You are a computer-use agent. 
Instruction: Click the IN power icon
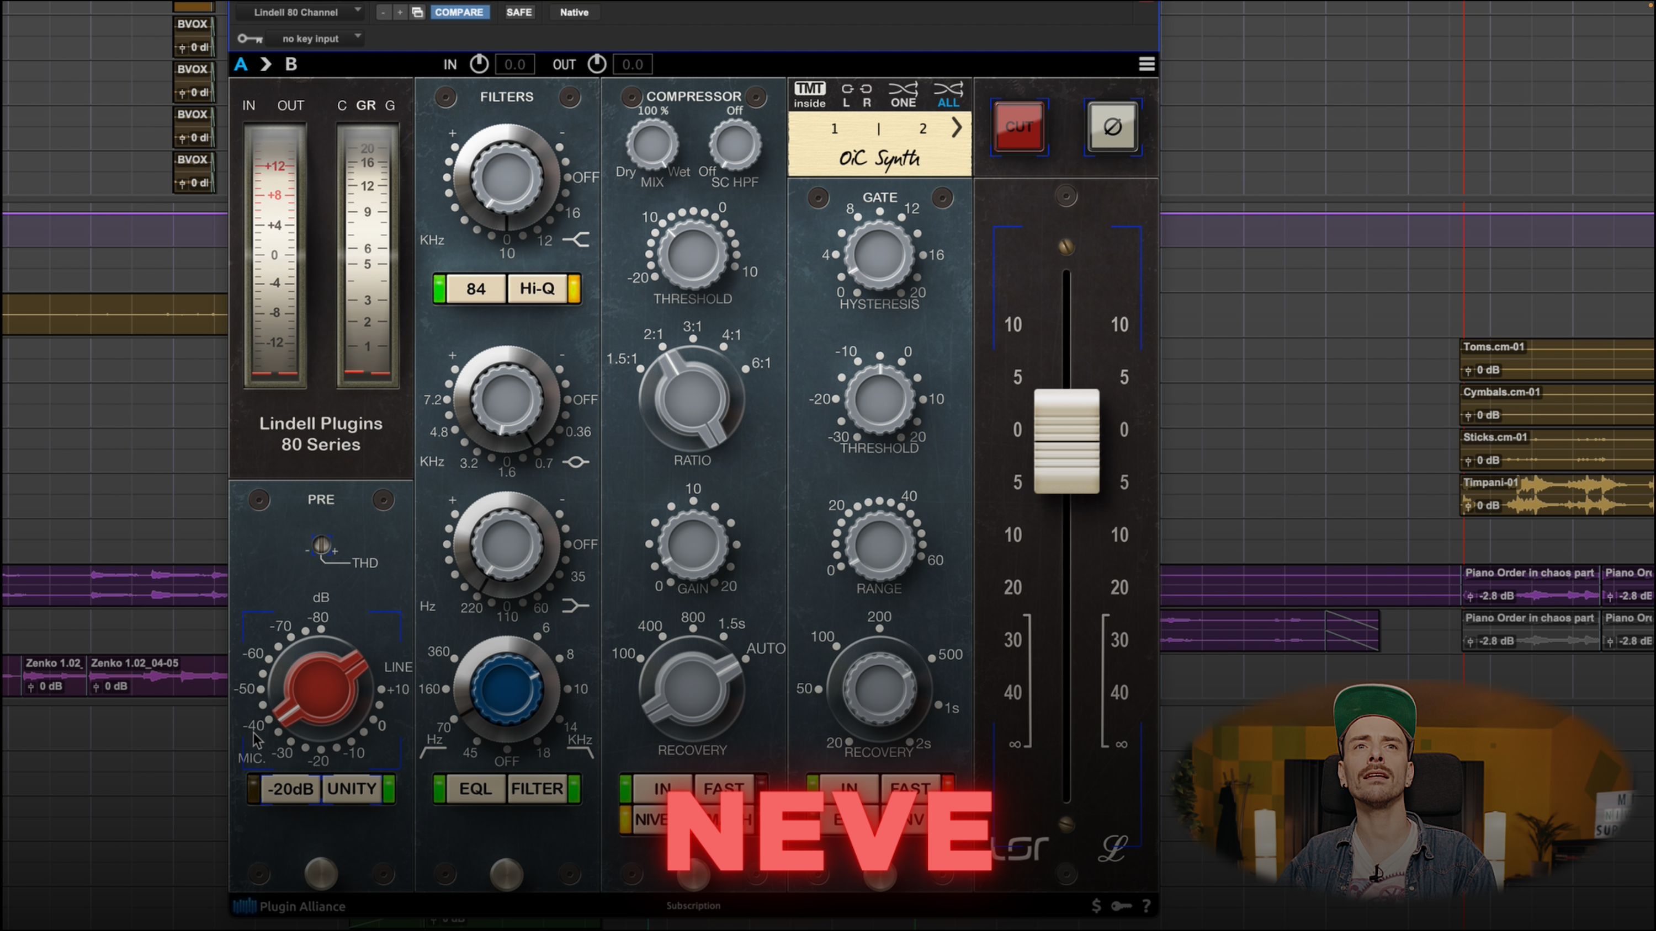point(479,64)
